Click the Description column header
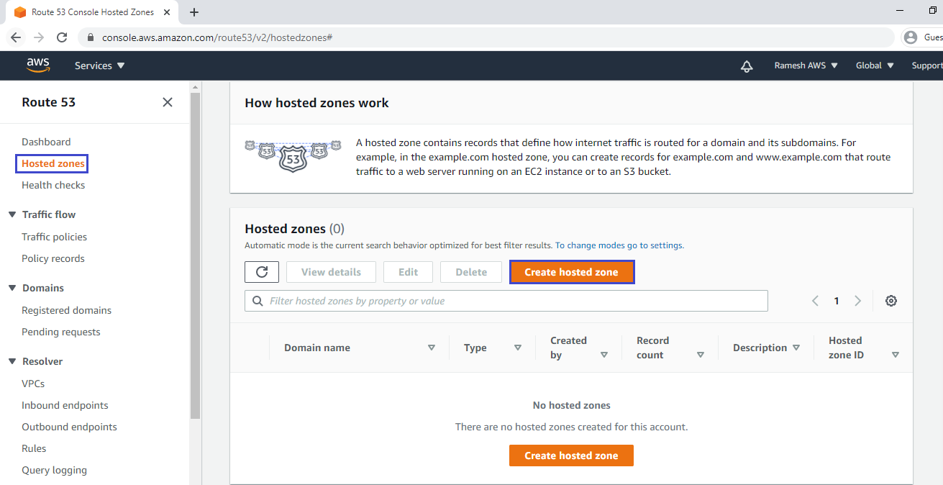The image size is (943, 485). click(x=760, y=348)
